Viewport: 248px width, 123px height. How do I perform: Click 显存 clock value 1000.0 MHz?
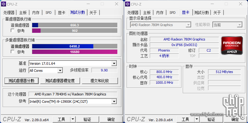point(164,83)
